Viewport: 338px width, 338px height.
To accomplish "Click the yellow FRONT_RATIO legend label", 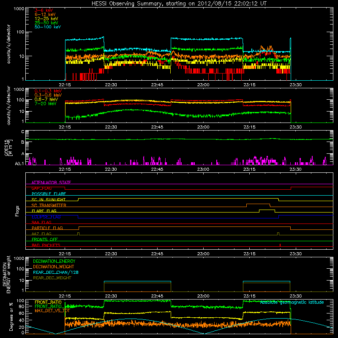I will (x=48, y=302).
